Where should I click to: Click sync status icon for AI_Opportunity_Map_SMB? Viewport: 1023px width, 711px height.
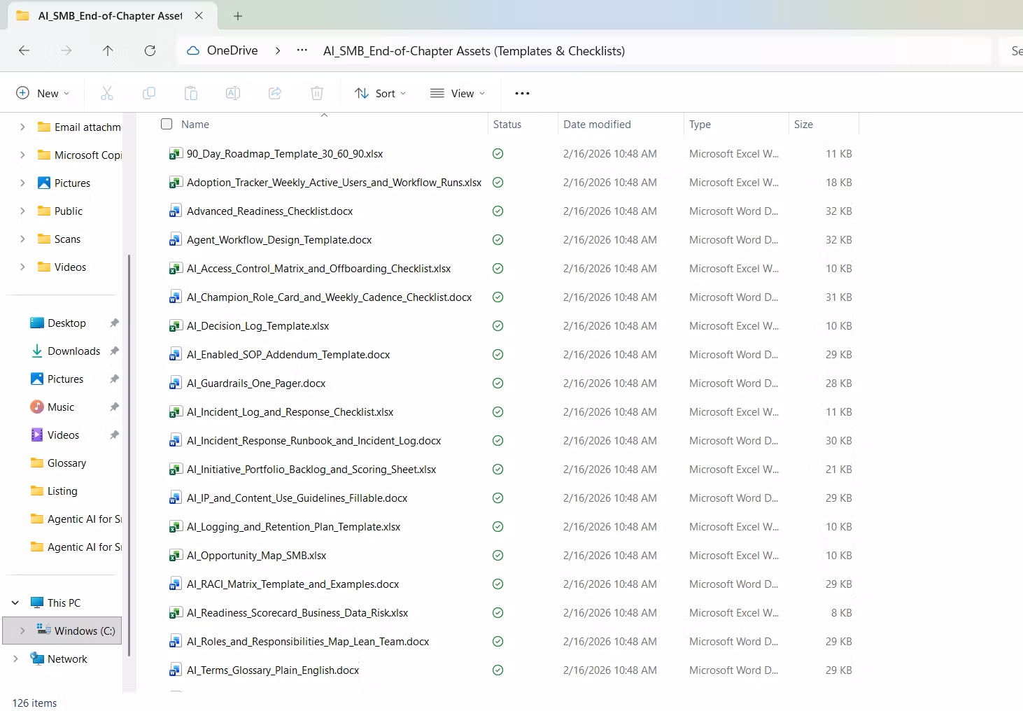498,556
